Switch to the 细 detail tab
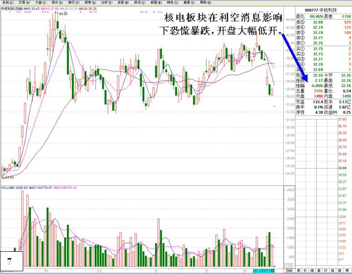The image size is (352, 274). pyautogui.click(x=312, y=271)
